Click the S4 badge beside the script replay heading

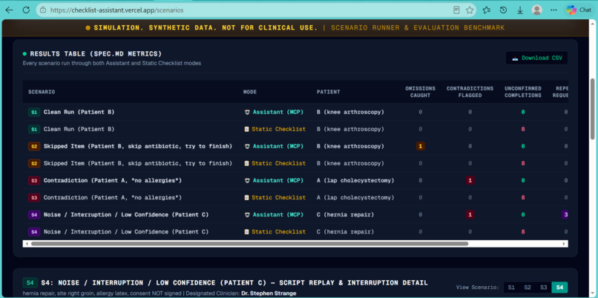coord(30,282)
